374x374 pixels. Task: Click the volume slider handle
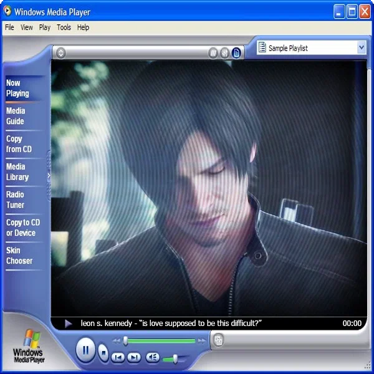(x=175, y=359)
